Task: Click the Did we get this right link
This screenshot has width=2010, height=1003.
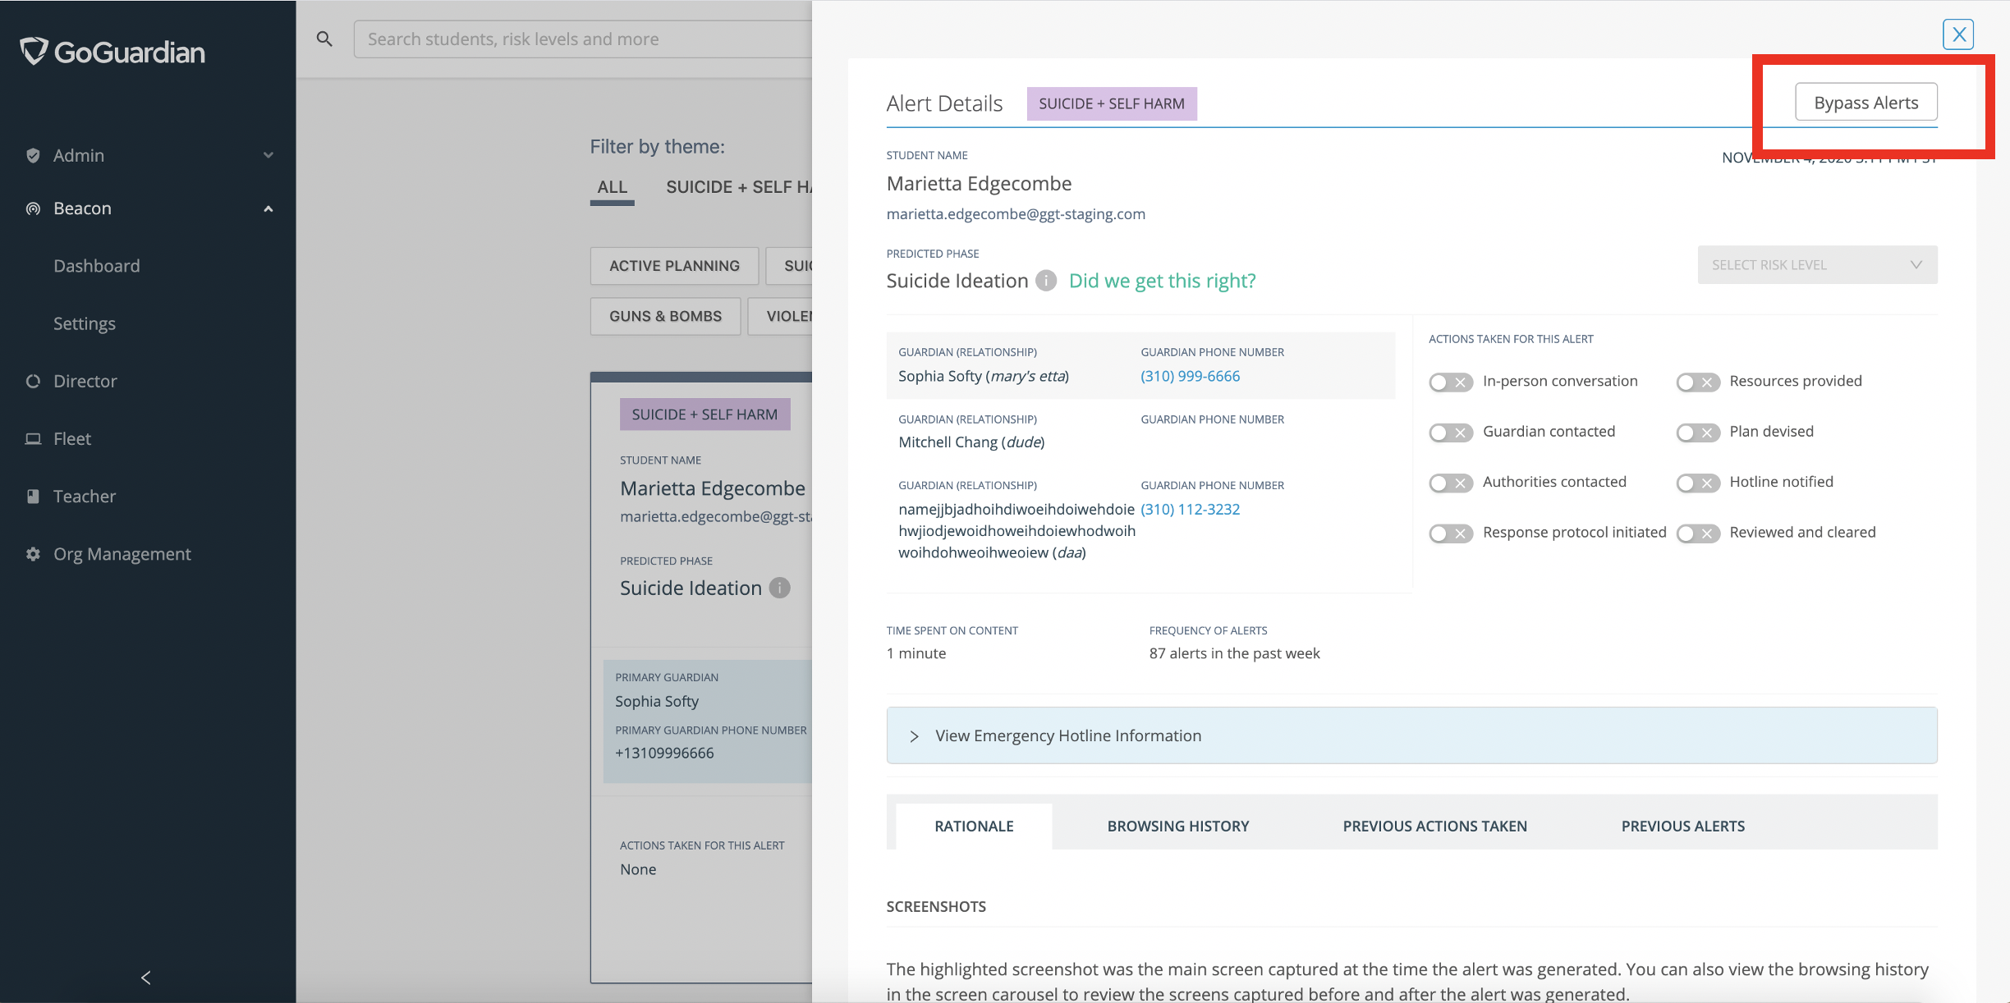Action: (1162, 281)
